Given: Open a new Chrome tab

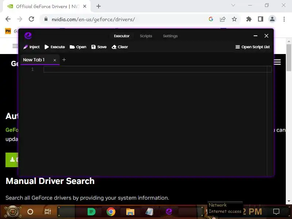Looking at the screenshot, I should [x=99, y=6].
